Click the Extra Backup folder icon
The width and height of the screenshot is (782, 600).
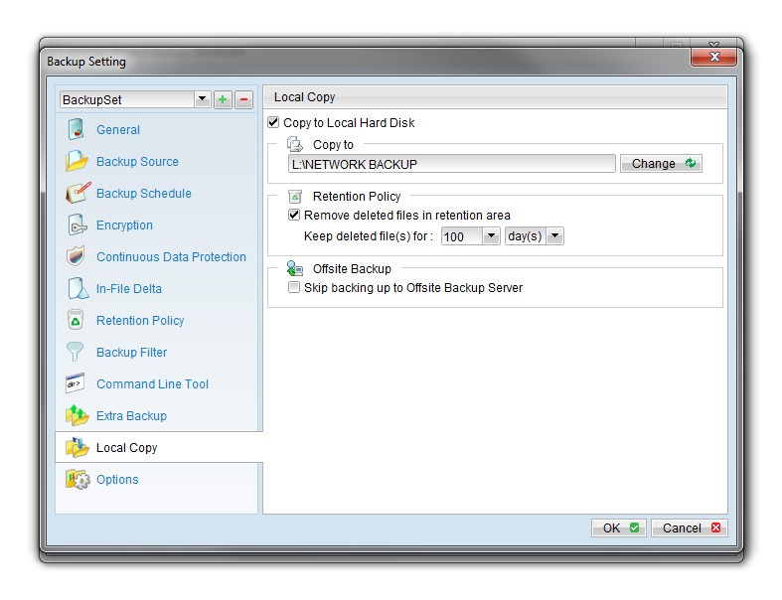[x=77, y=415]
